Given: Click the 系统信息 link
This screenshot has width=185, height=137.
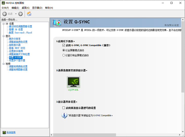Looking at the screenshot, I should pyautogui.click(x=11, y=132).
